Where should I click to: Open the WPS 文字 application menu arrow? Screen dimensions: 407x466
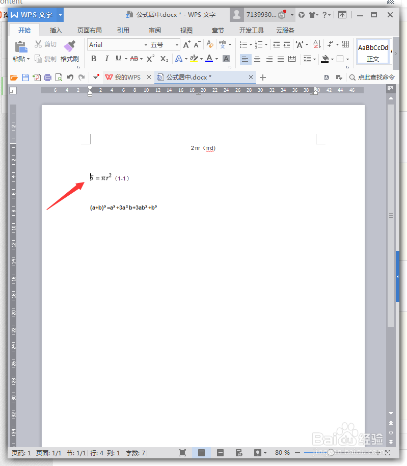[x=60, y=15]
